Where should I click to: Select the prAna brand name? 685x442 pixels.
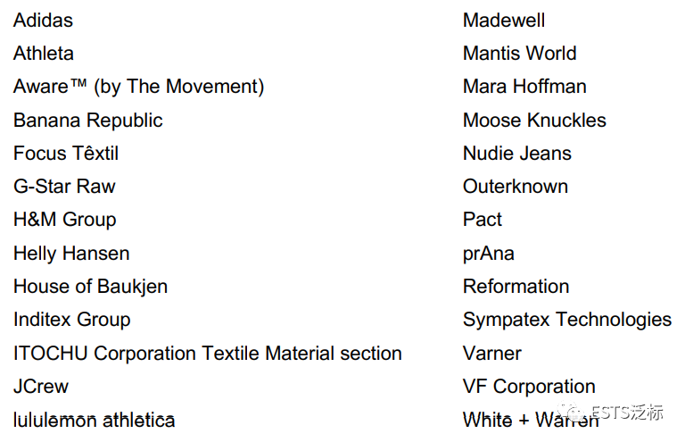coord(489,254)
